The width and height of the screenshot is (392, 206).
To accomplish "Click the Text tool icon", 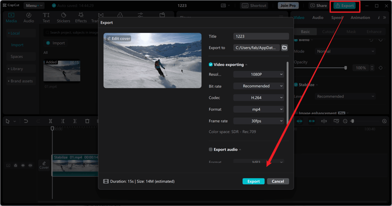I will click(x=46, y=18).
